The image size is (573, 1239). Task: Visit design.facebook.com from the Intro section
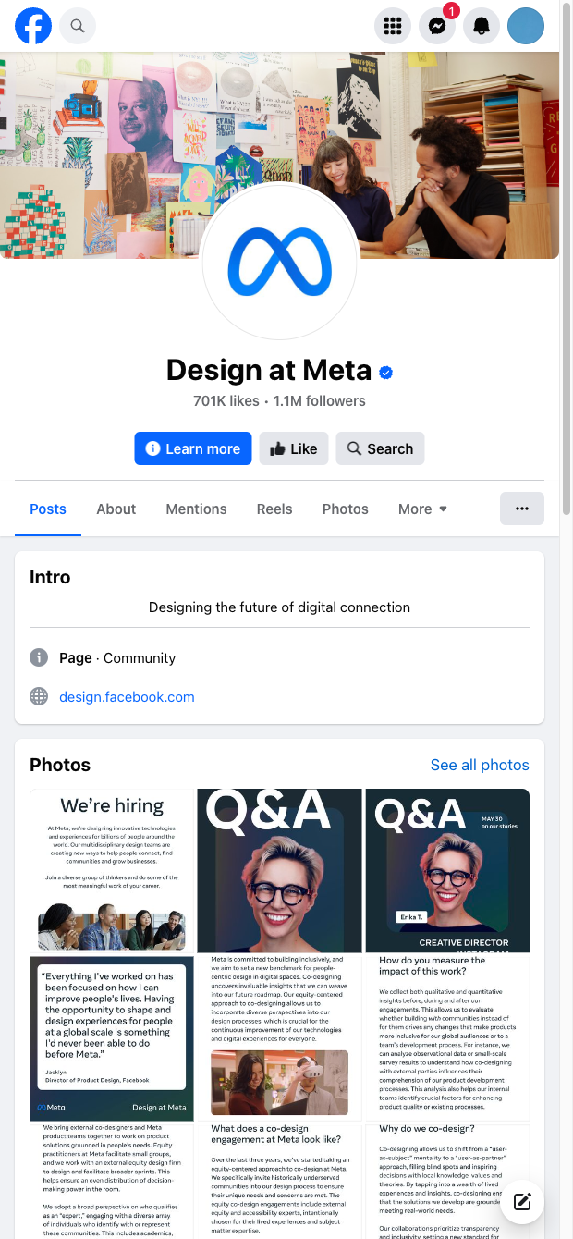127,696
